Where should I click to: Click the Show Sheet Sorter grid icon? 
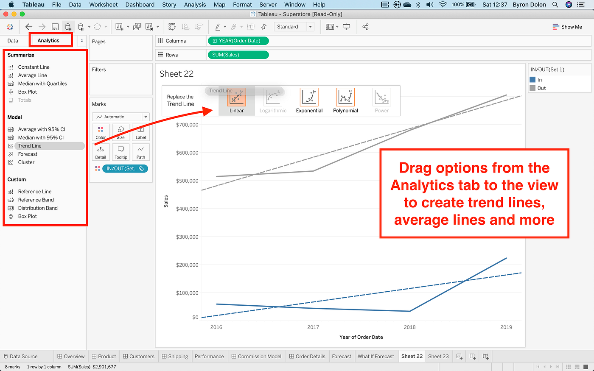tap(569, 367)
